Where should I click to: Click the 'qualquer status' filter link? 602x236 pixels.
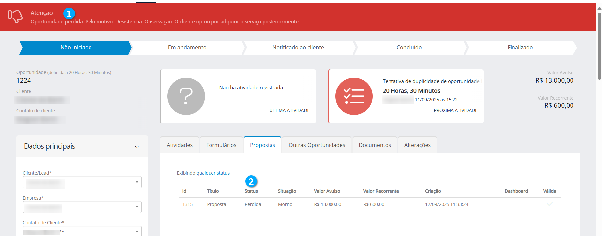click(213, 173)
